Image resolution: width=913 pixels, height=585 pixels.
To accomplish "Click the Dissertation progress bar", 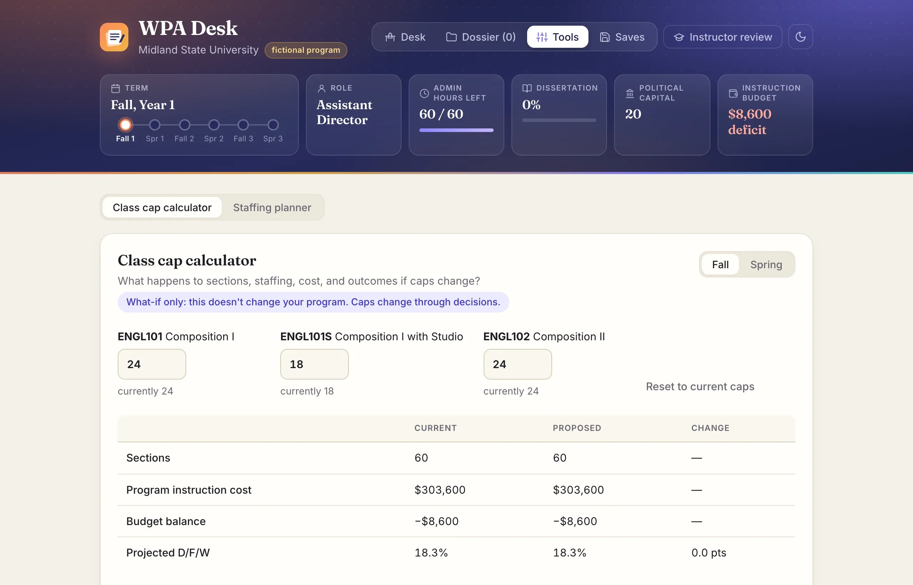I will [558, 121].
